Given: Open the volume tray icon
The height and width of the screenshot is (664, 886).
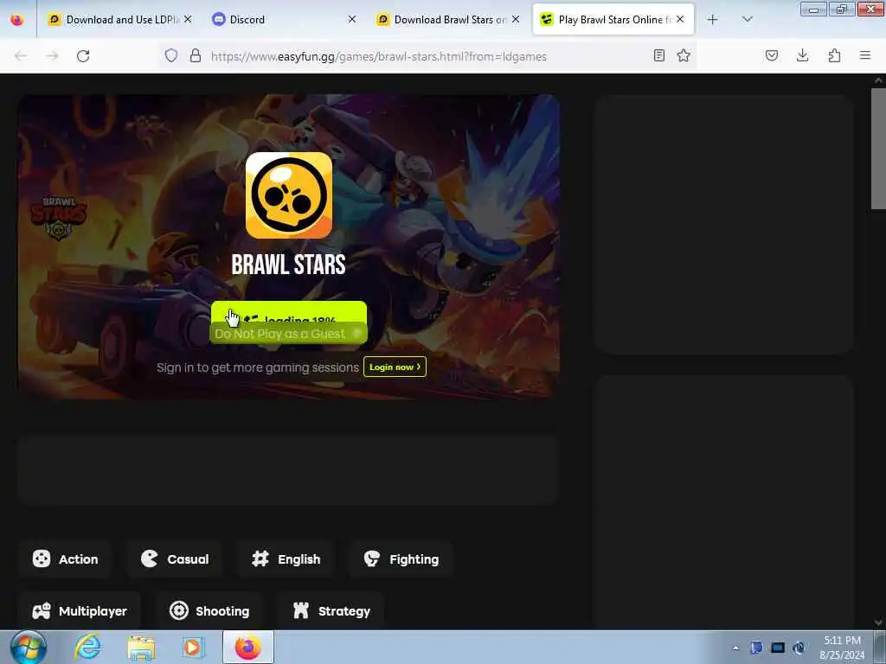Looking at the screenshot, I should [799, 648].
